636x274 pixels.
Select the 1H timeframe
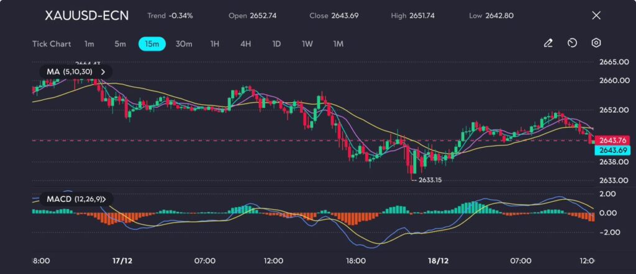215,44
